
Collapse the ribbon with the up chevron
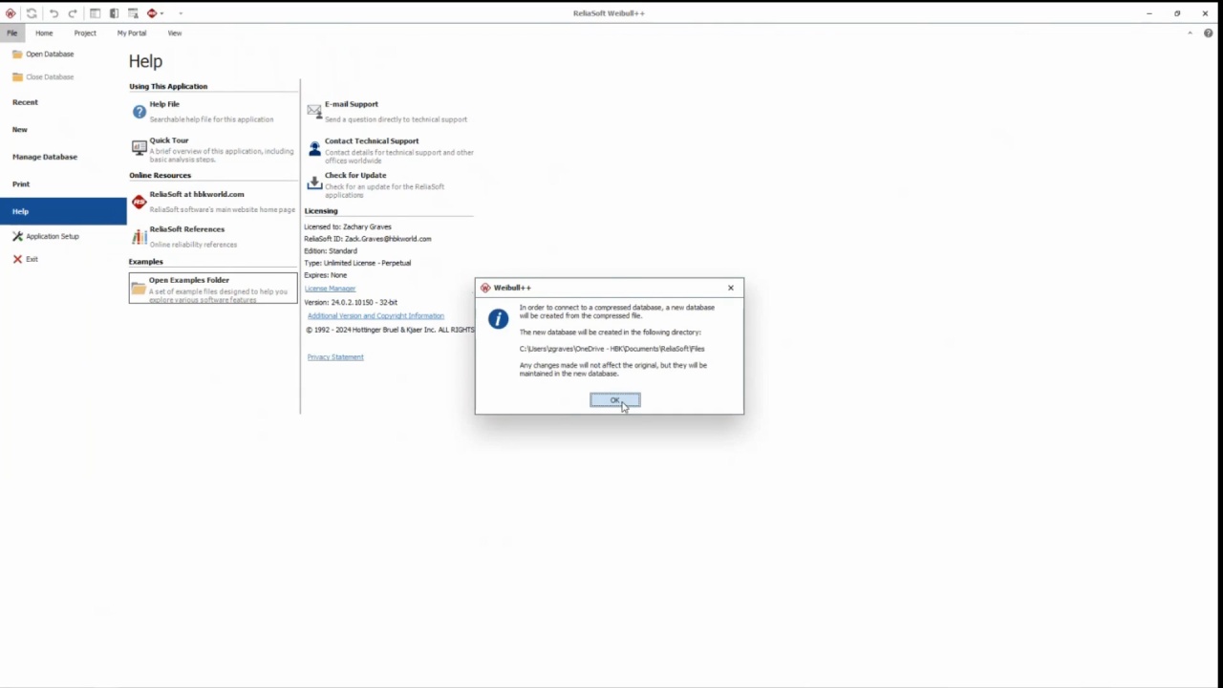pos(1190,33)
